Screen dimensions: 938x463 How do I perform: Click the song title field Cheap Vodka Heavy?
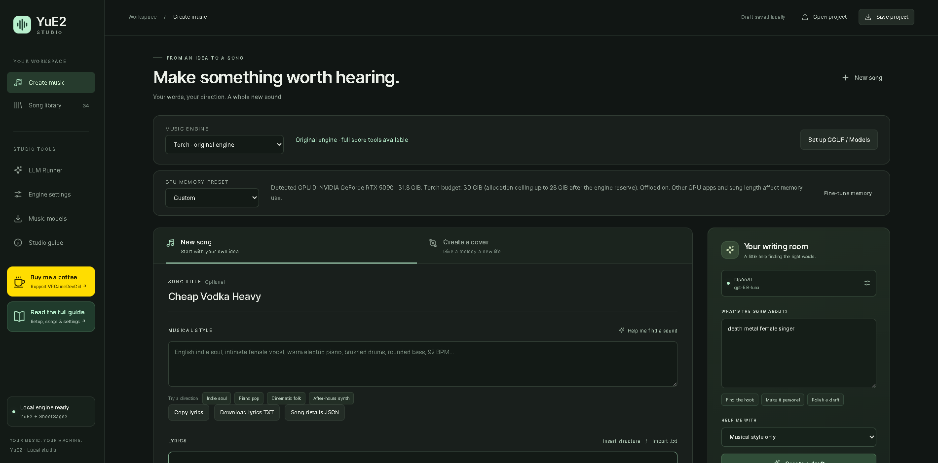click(x=423, y=297)
